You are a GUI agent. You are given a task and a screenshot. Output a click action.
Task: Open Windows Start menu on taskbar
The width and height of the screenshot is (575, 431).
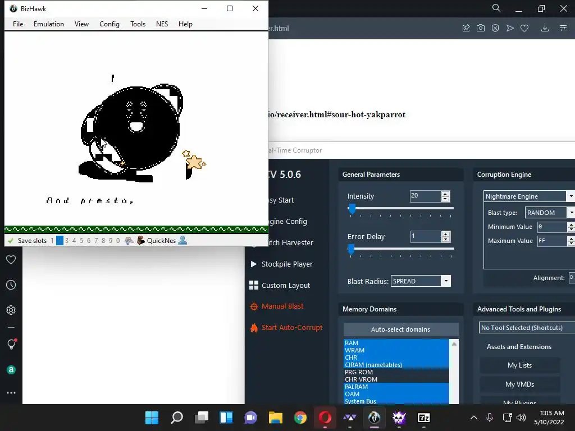click(x=152, y=418)
